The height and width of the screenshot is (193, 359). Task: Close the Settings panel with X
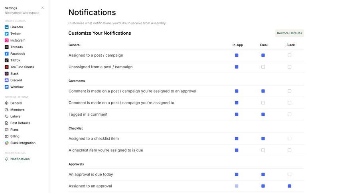tap(43, 8)
